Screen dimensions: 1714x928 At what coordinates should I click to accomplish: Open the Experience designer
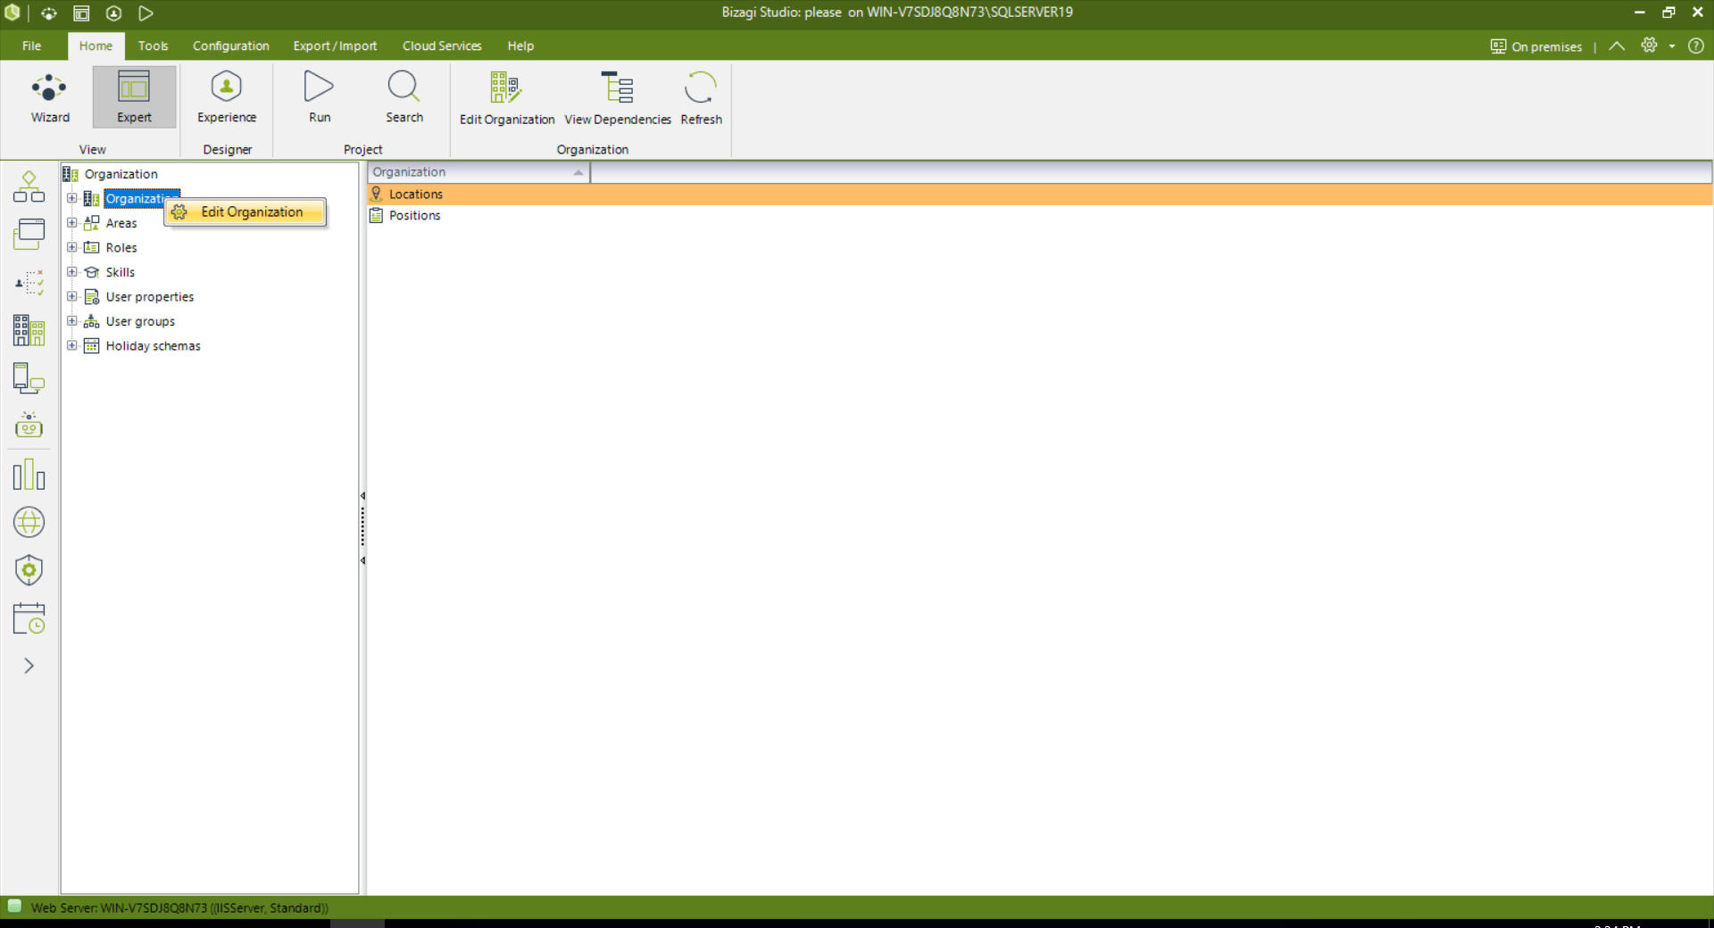[227, 97]
